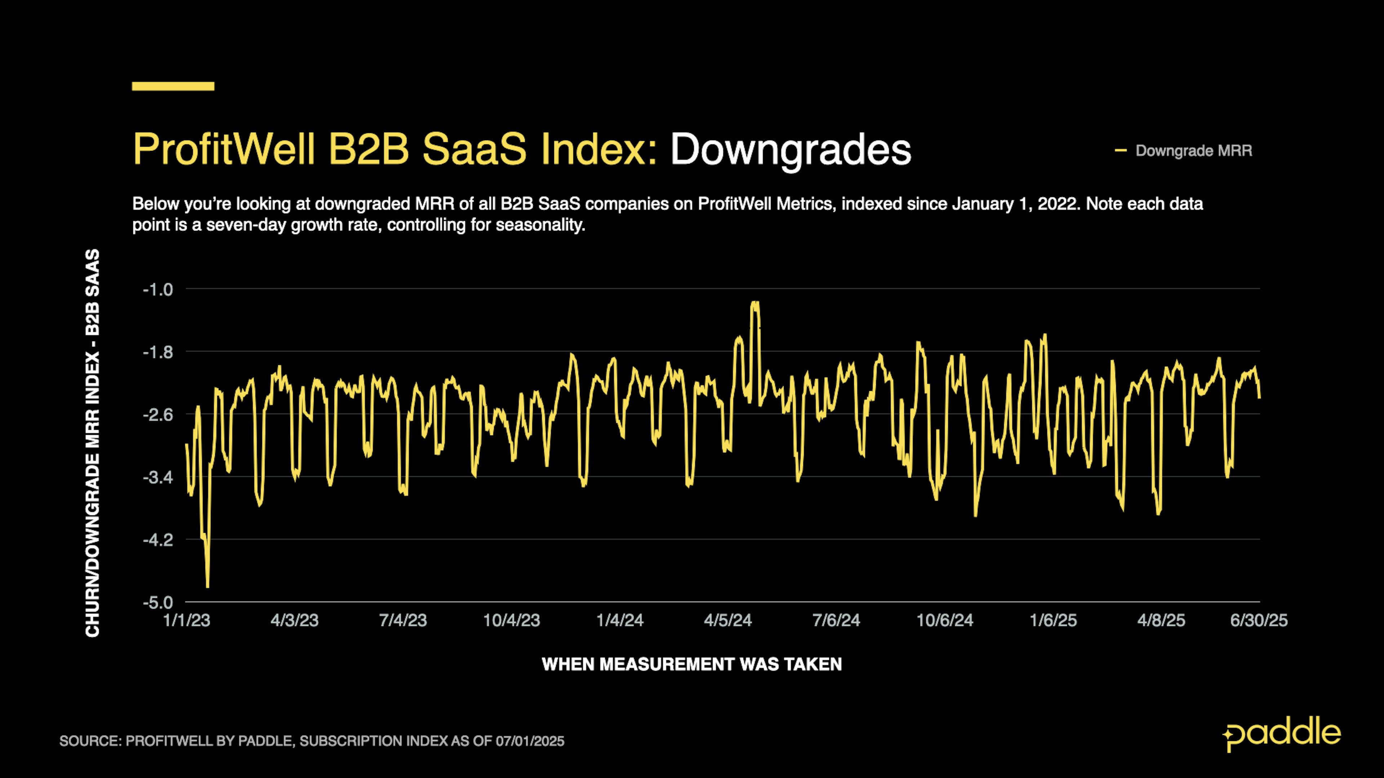
Task: Click the 'CHURN/DOWNGRADE MRR INDEX' vertical label
Action: coord(92,443)
